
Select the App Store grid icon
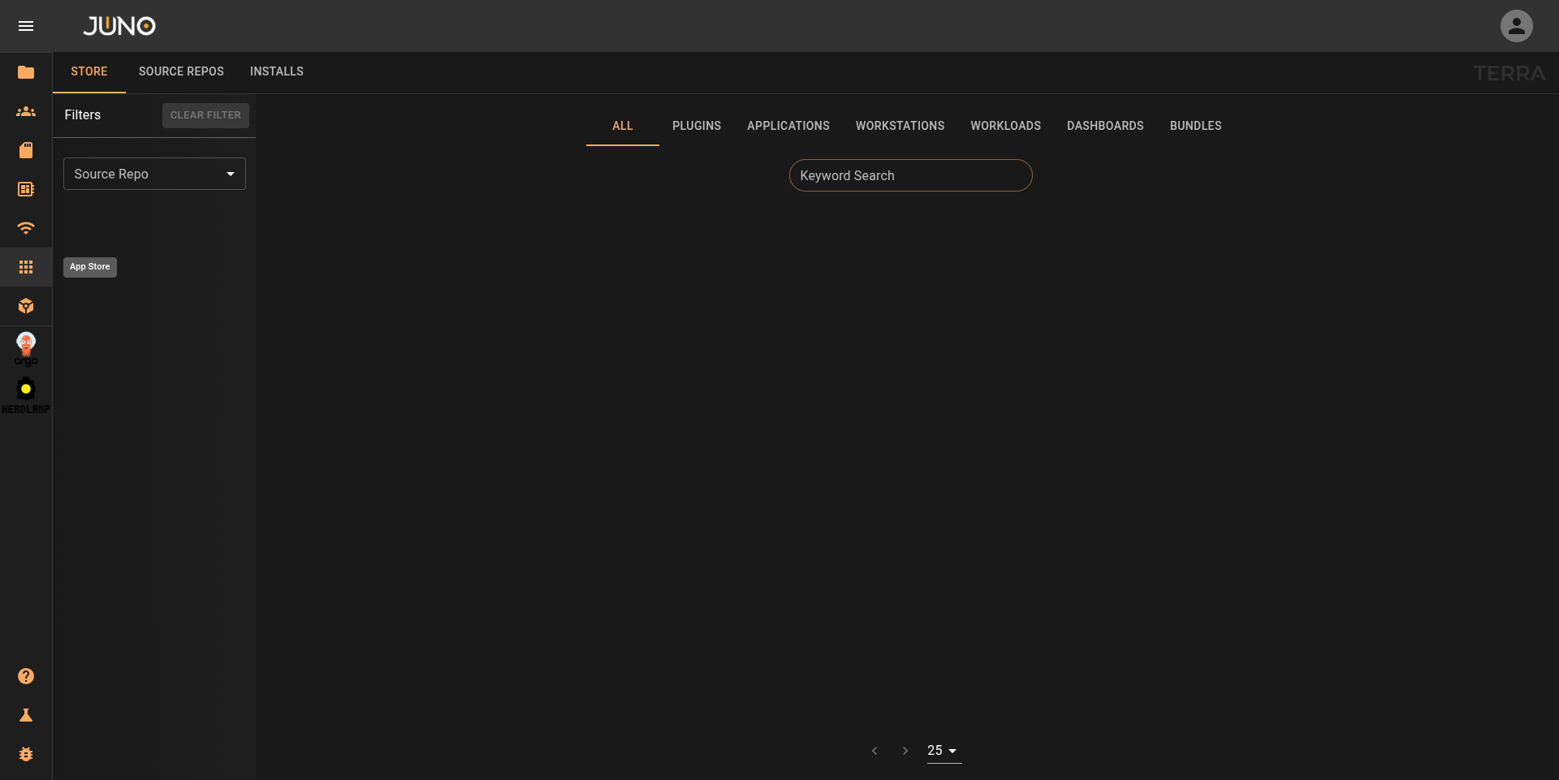(x=26, y=267)
